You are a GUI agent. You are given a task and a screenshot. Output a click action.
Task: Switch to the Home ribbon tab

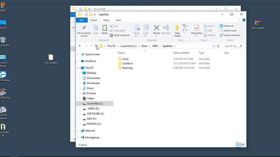tap(94, 20)
